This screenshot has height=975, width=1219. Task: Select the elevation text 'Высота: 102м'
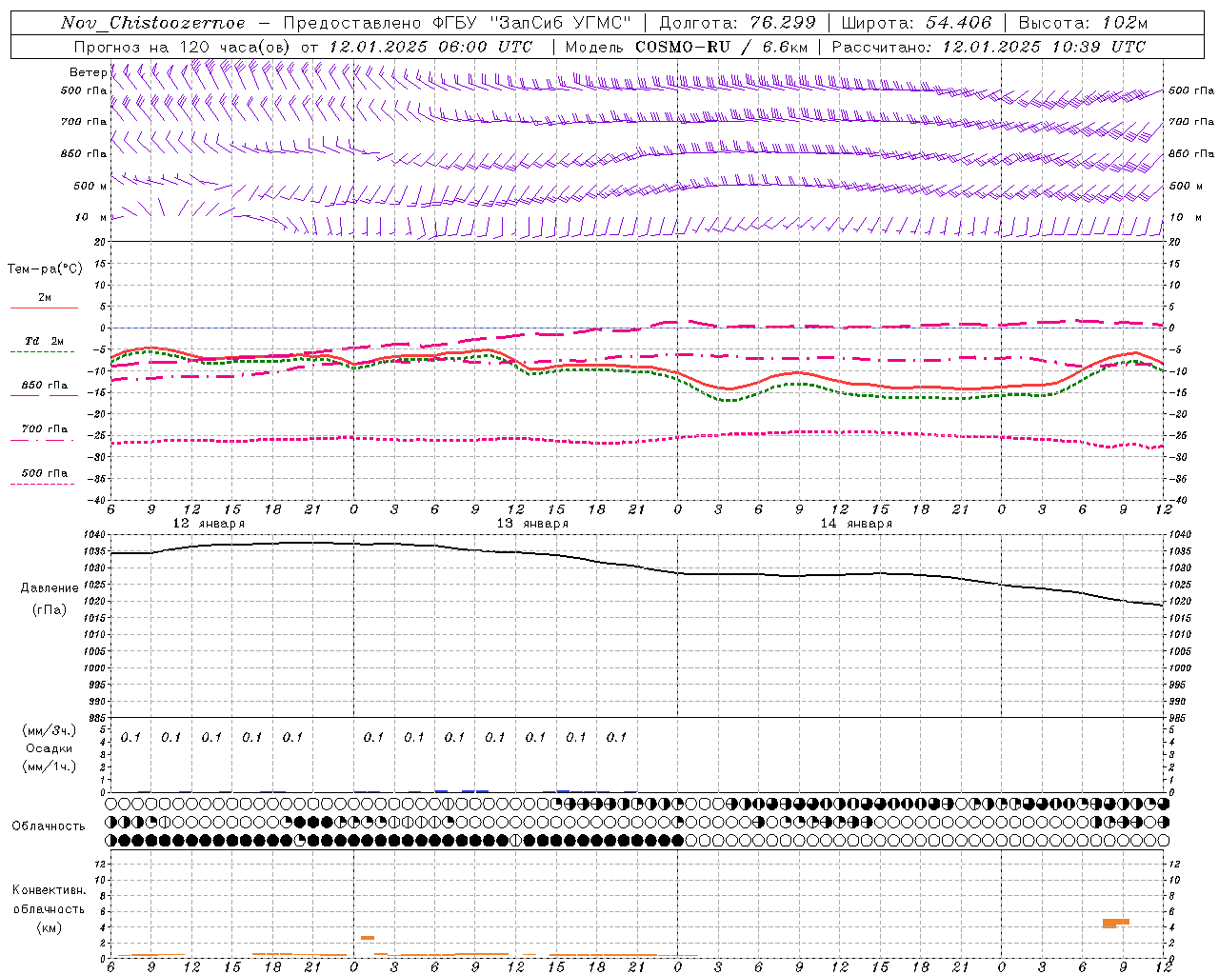pos(1083,23)
